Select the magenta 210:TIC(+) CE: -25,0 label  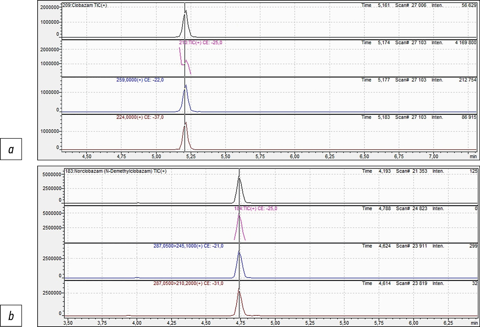(200, 43)
